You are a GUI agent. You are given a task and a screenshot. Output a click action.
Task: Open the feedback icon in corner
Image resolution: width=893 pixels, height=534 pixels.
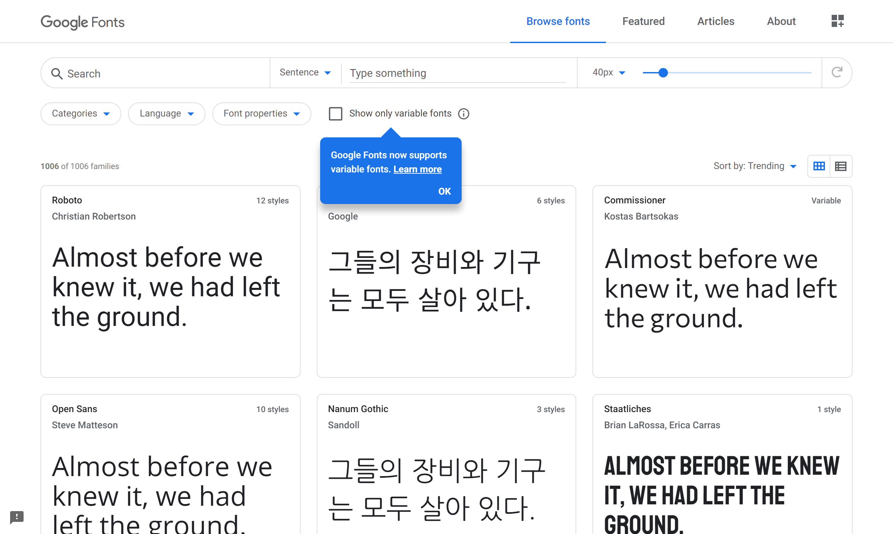(x=17, y=517)
